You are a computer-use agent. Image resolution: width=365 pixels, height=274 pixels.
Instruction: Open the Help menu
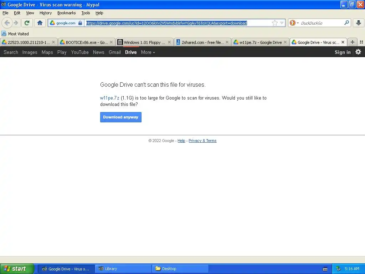pyautogui.click(x=99, y=13)
